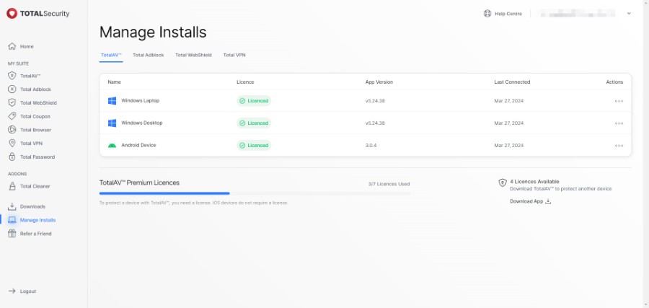Click the Total VPN location icon

[x=12, y=144]
